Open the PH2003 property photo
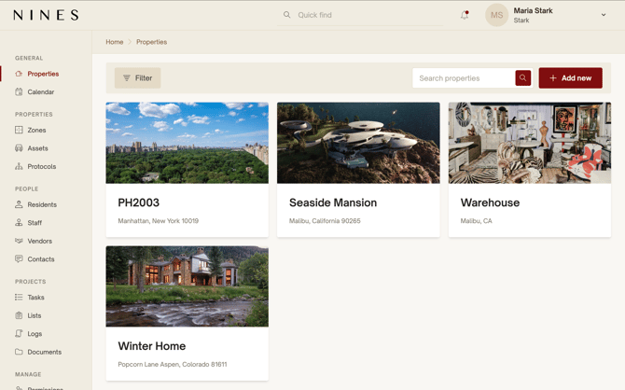Screen dimensions: 625x390 coord(187,143)
